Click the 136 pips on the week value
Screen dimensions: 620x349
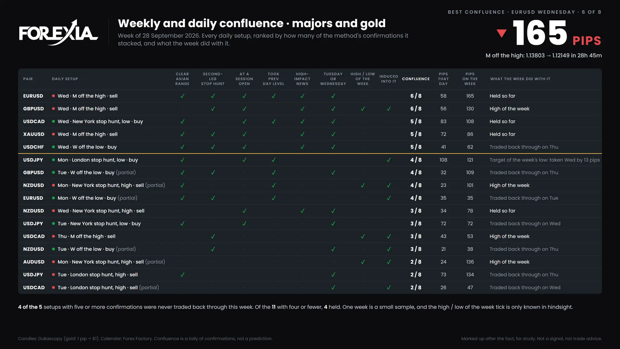tap(470, 262)
